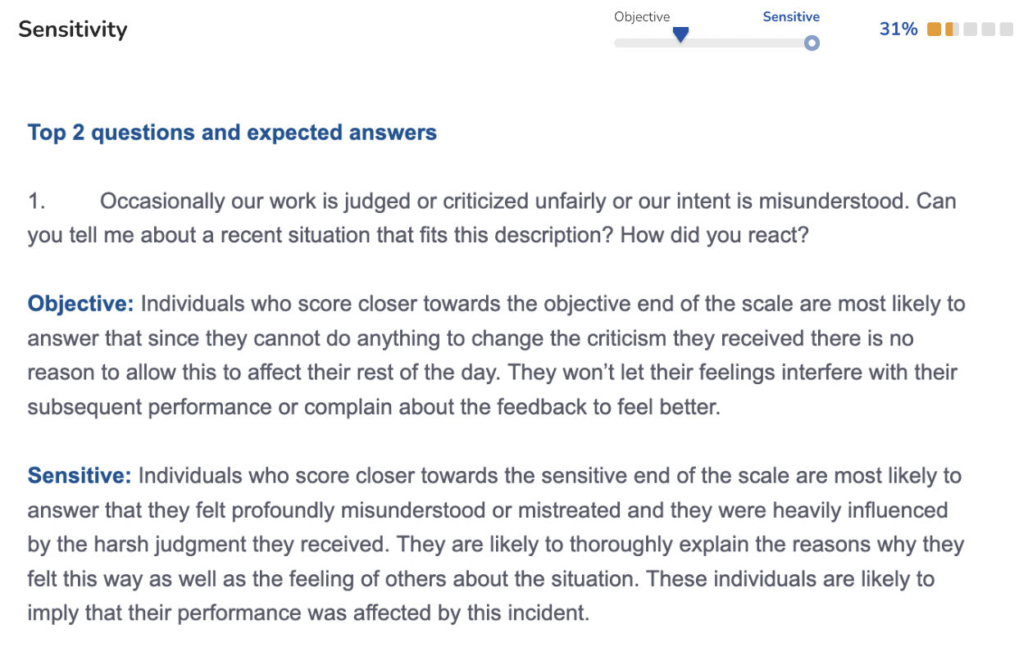Select the Objective label above the slider
The height and width of the screenshot is (647, 1028).
coord(642,17)
